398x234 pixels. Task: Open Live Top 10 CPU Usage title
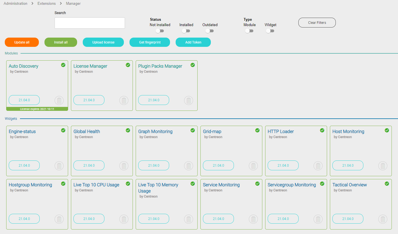96,185
